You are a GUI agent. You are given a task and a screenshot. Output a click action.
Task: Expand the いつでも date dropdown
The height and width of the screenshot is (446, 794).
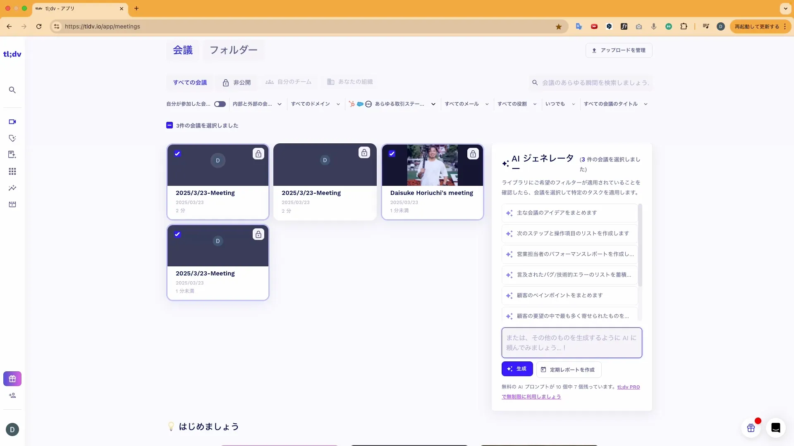click(x=560, y=104)
